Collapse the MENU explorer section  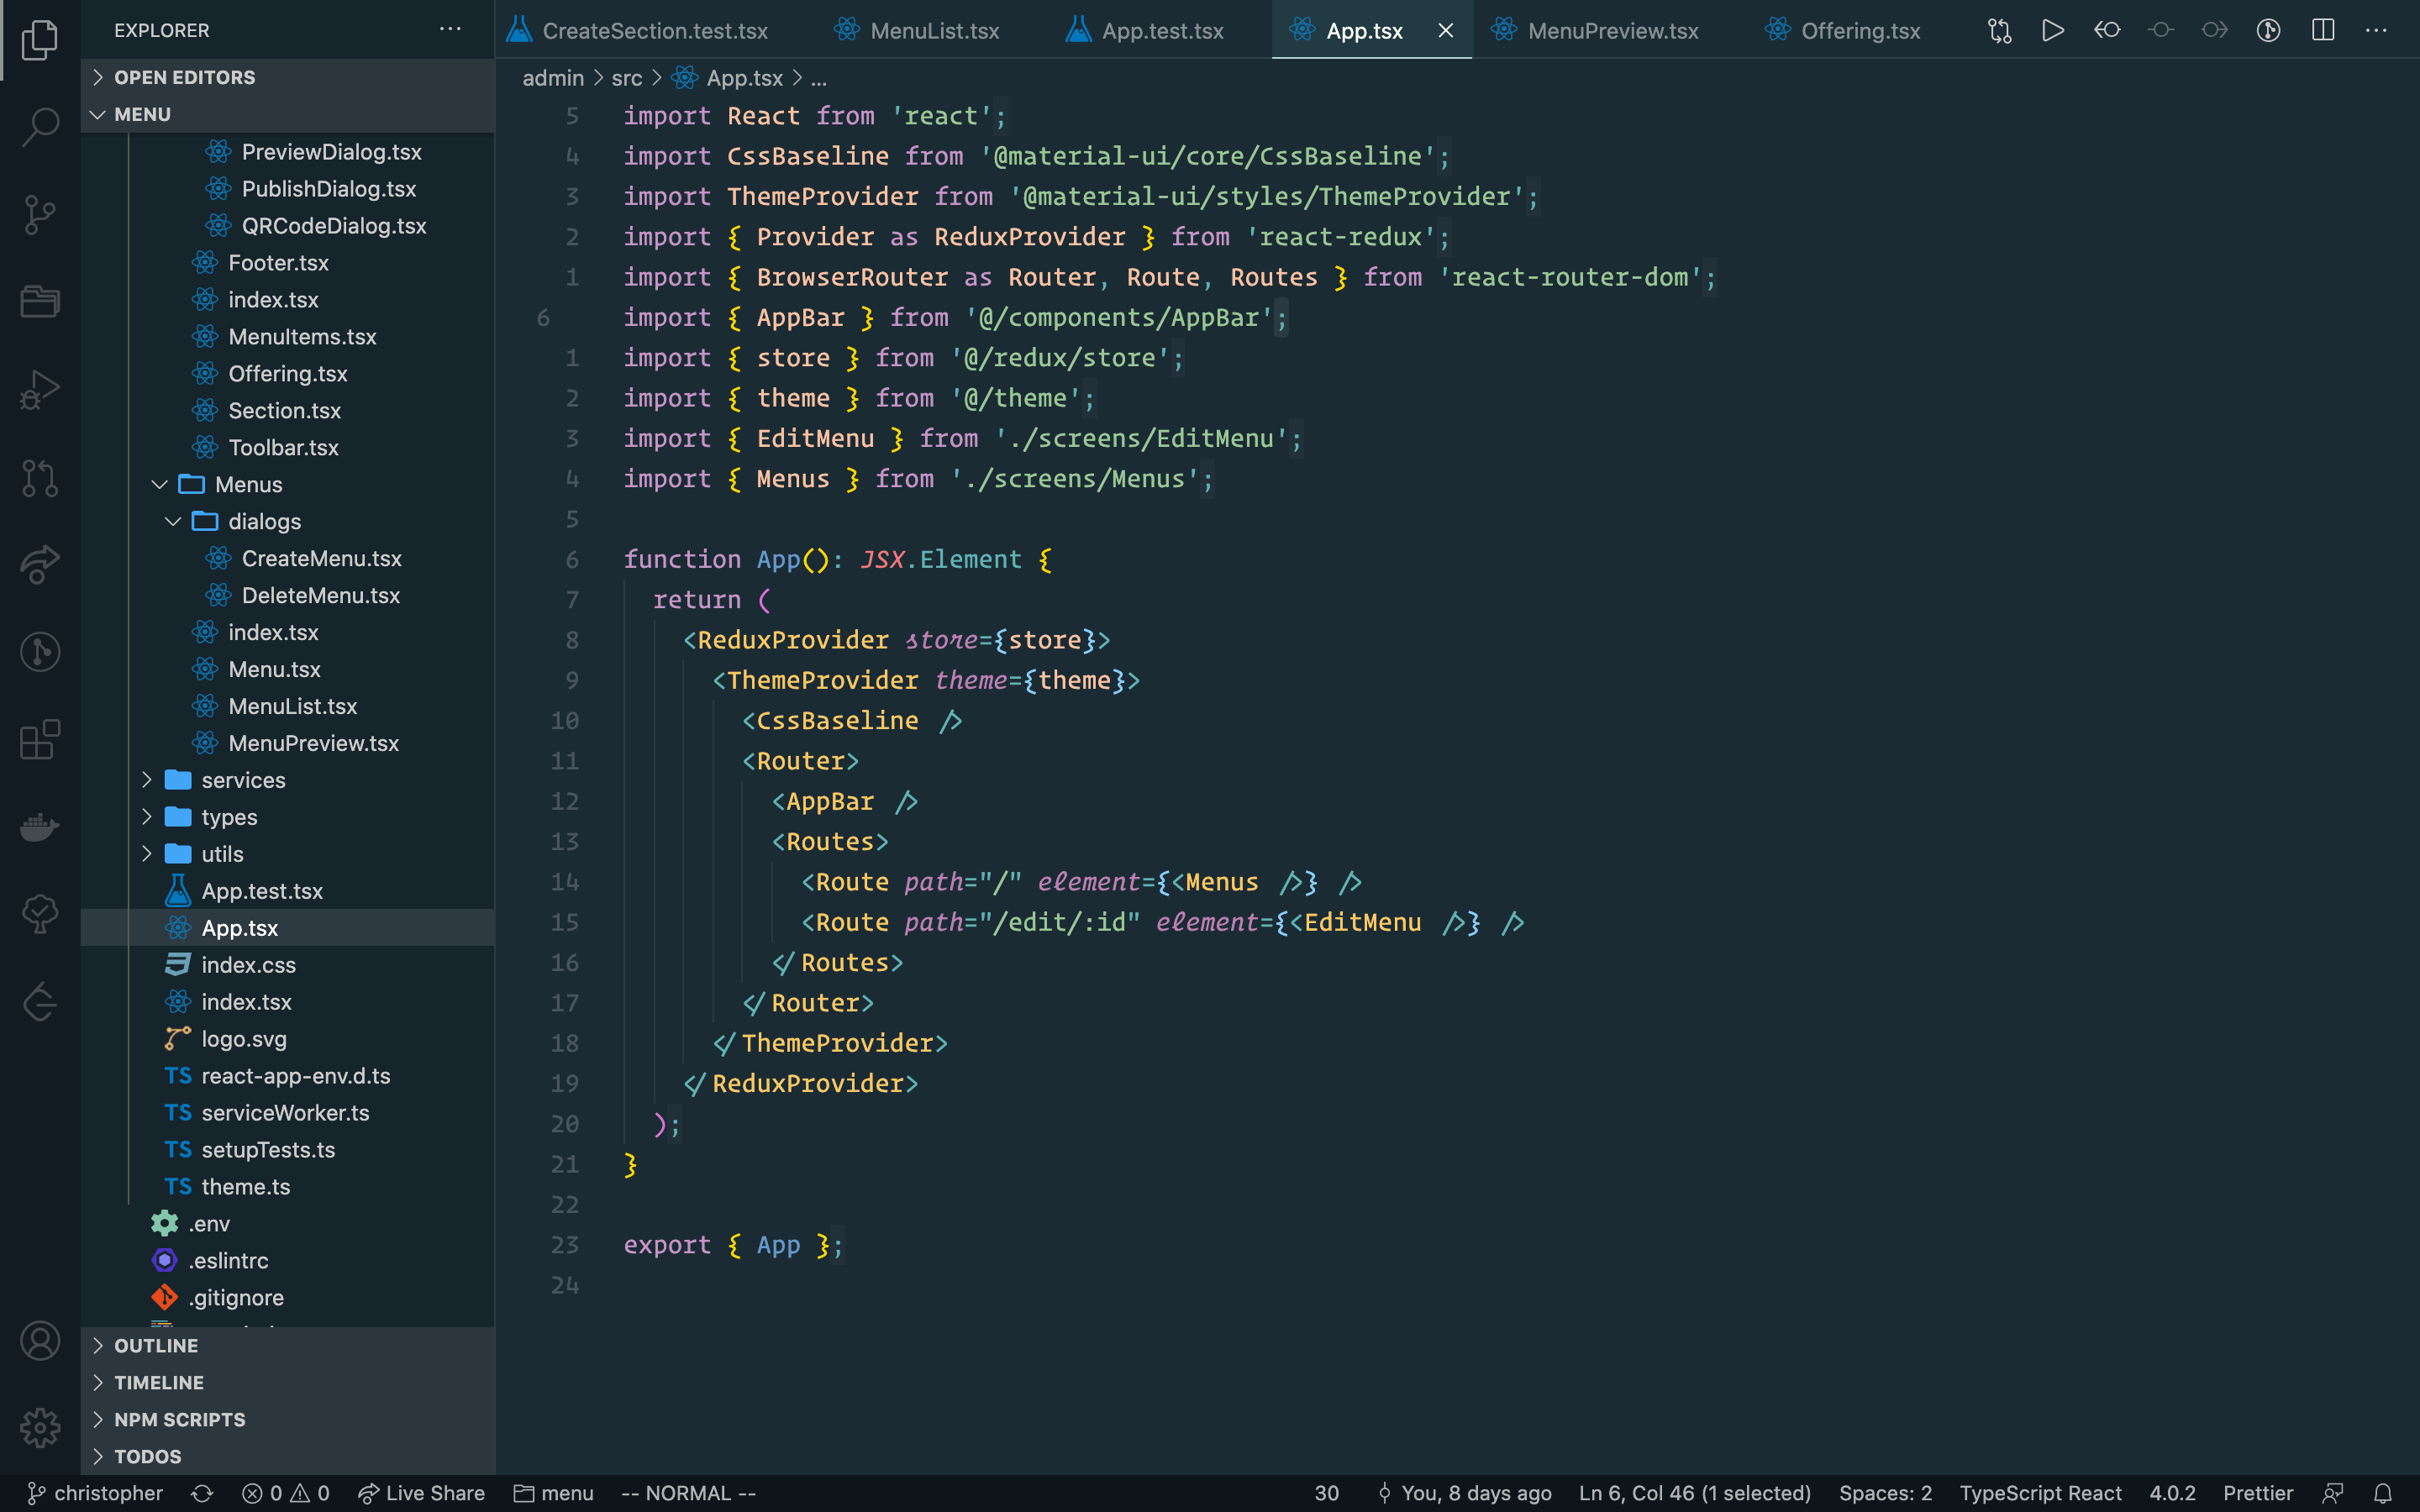143,114
